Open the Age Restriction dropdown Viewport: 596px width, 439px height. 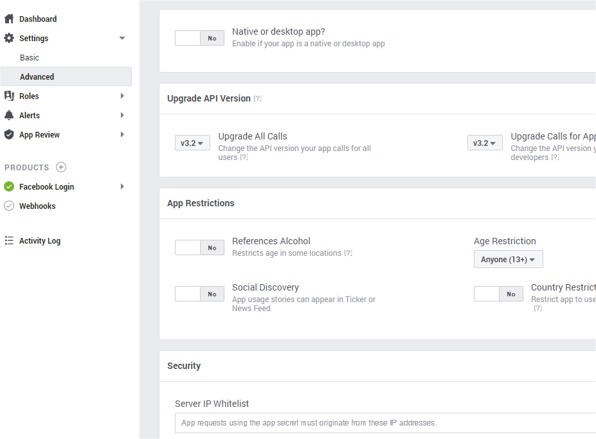(x=508, y=259)
